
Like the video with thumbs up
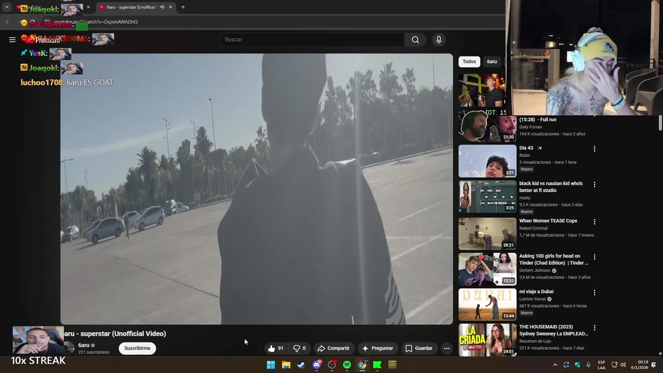pos(276,348)
